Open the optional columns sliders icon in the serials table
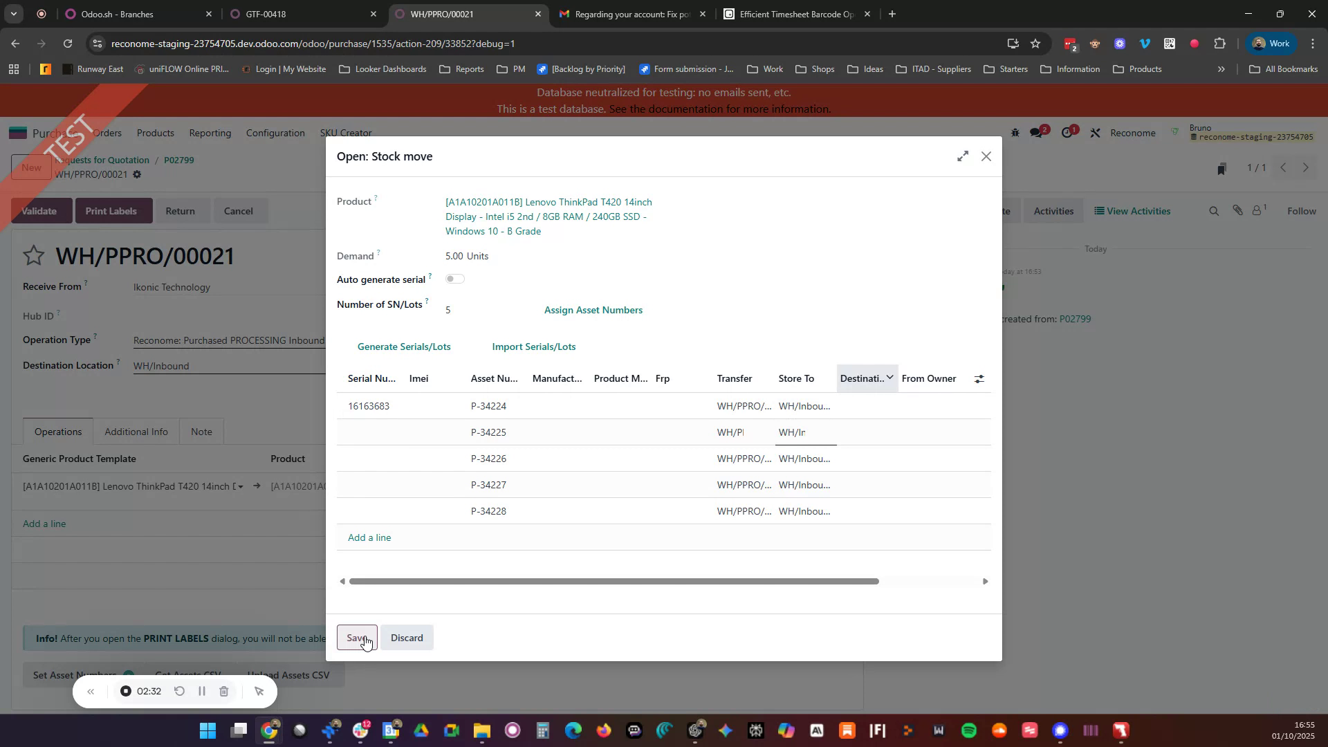 click(979, 378)
